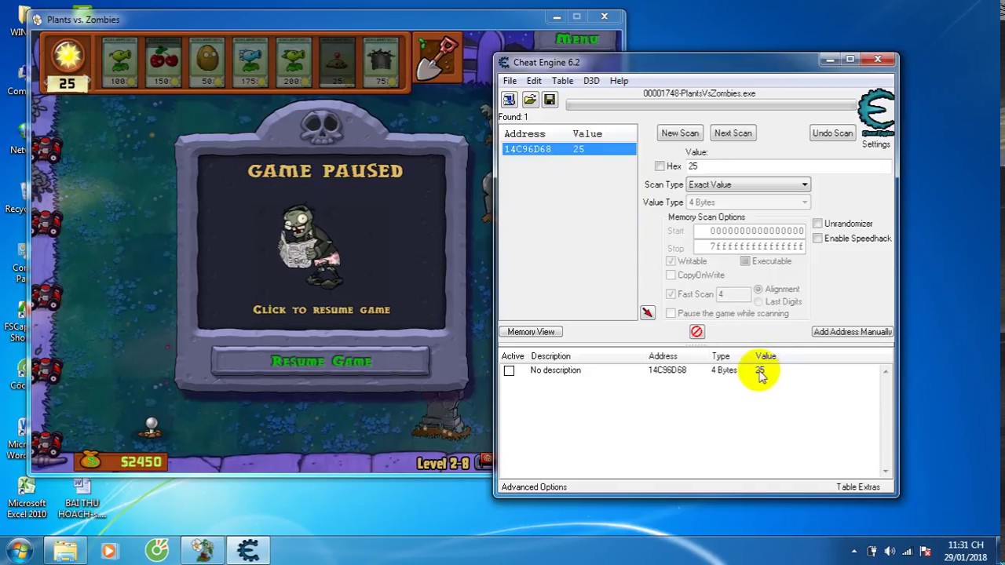
Task: Click the scan progress bar
Action: coord(711,105)
